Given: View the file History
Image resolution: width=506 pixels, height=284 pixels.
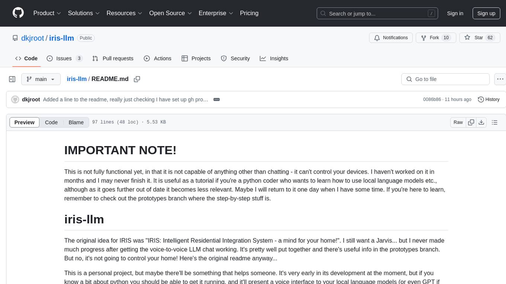Looking at the screenshot, I should click(x=489, y=100).
